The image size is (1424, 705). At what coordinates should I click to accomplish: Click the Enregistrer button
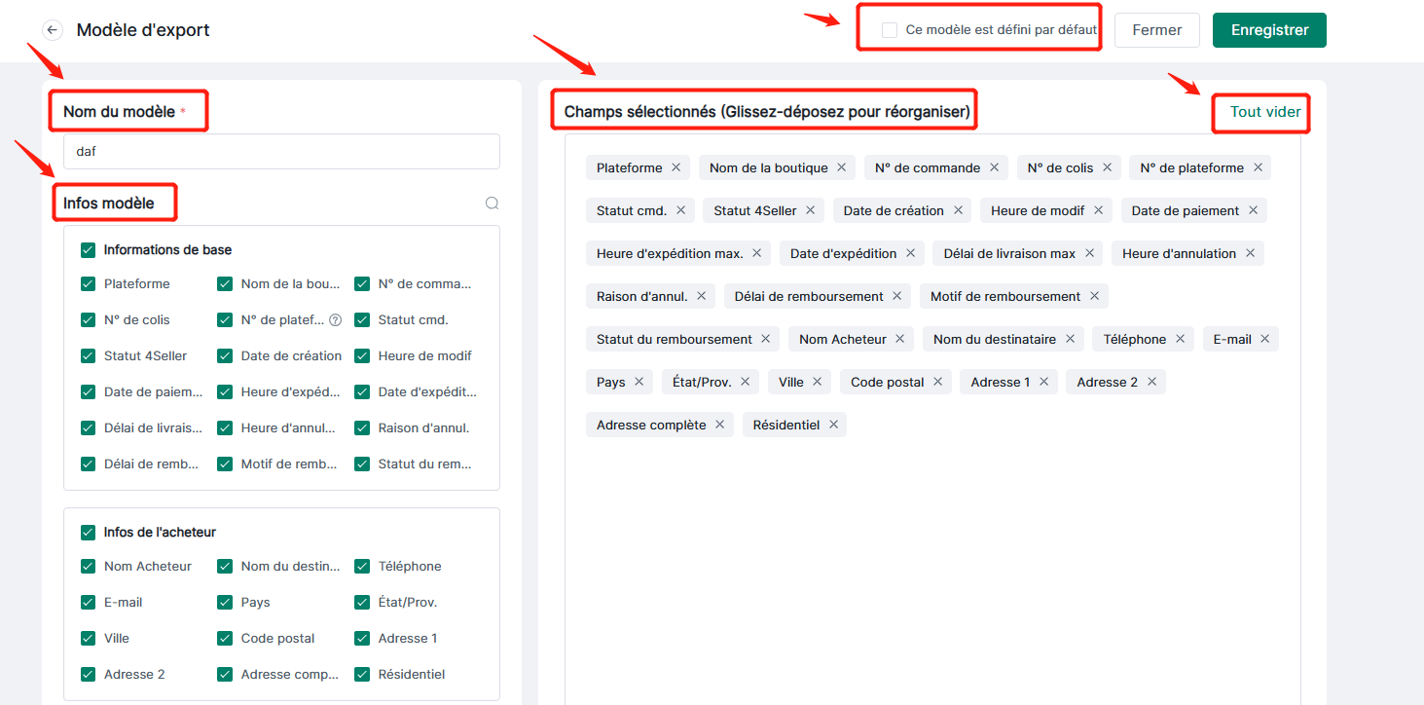(1269, 30)
